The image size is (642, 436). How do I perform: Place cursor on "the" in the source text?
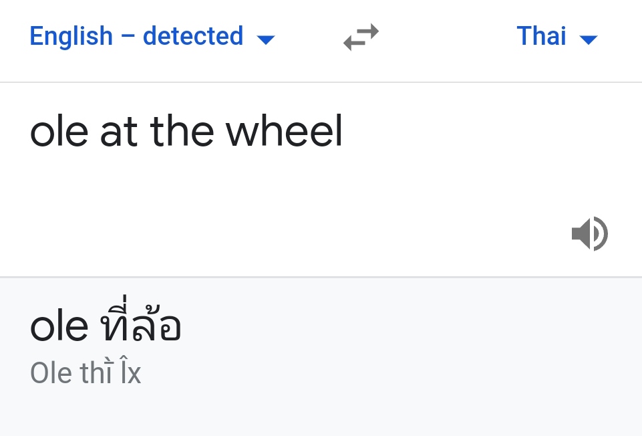point(182,132)
